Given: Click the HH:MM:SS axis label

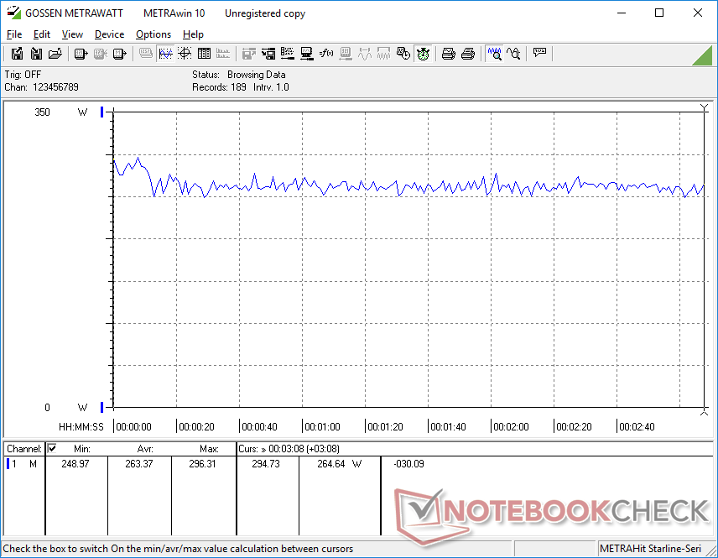Looking at the screenshot, I should point(81,427).
